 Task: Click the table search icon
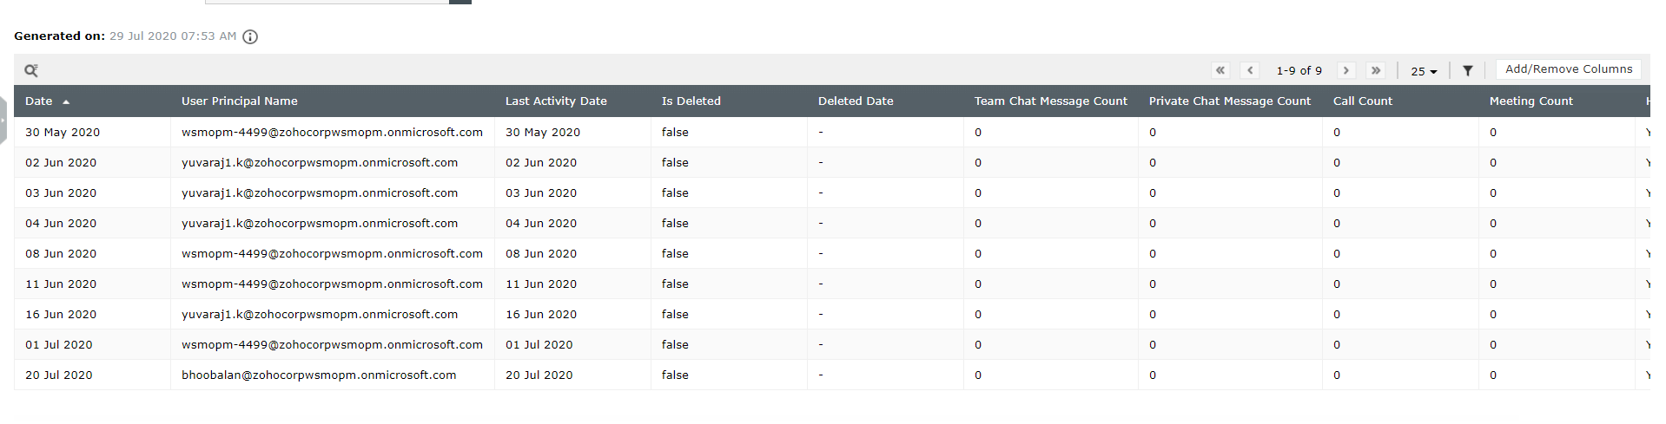(x=31, y=70)
